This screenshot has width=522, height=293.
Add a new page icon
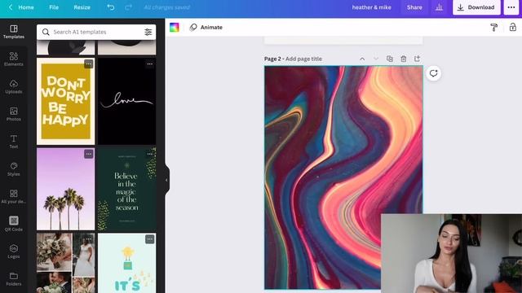417,59
